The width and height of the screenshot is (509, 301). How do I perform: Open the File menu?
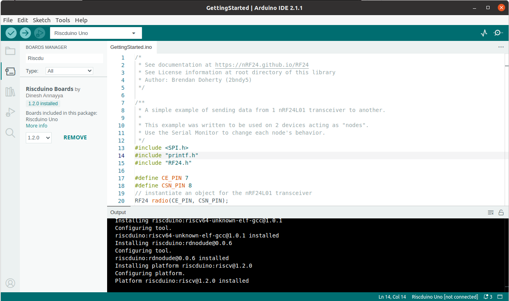[x=8, y=20]
